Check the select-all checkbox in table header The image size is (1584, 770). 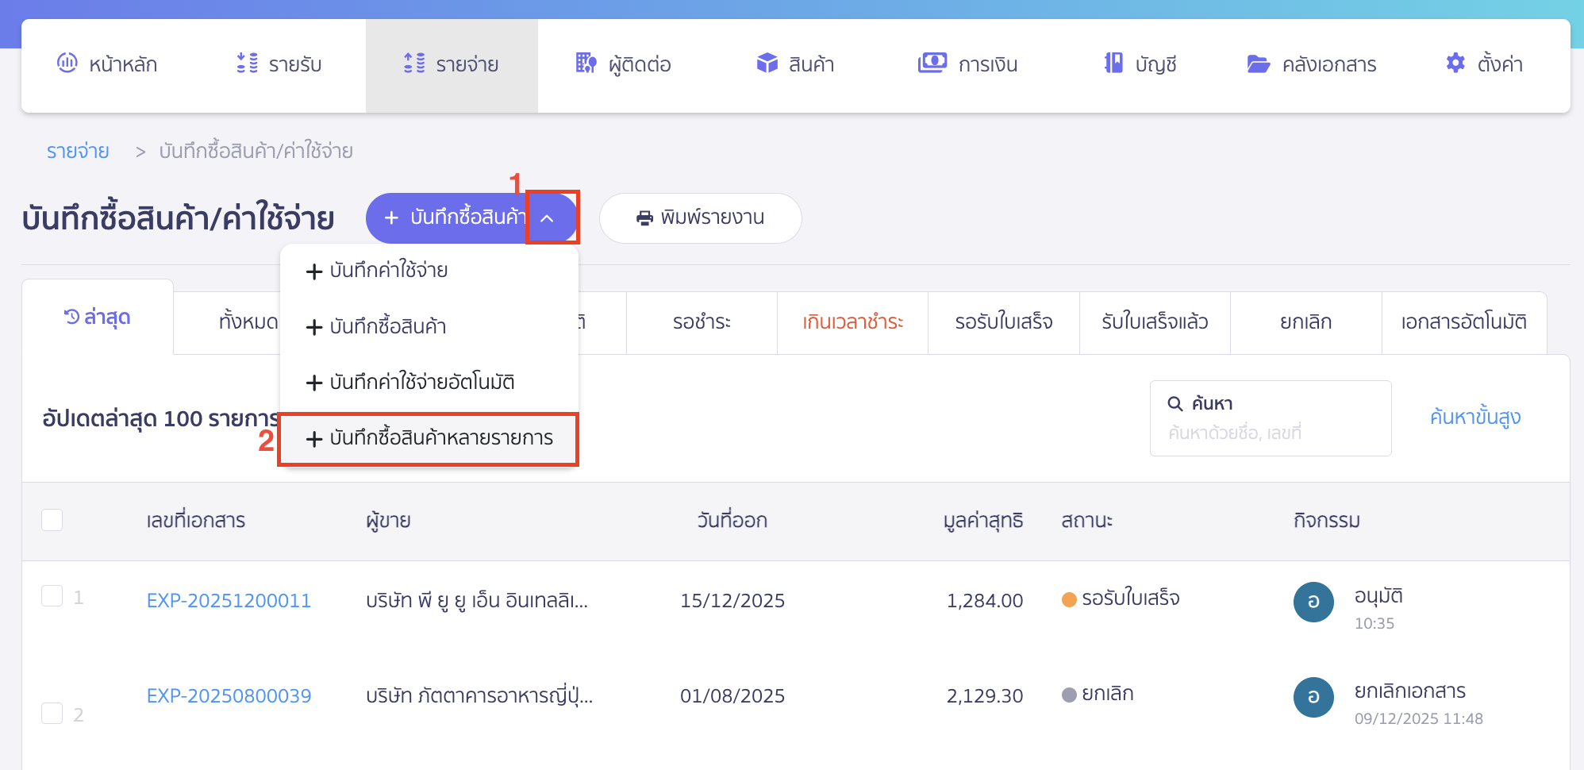click(52, 520)
